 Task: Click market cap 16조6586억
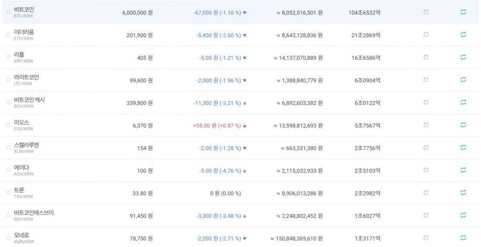pyautogui.click(x=366, y=58)
